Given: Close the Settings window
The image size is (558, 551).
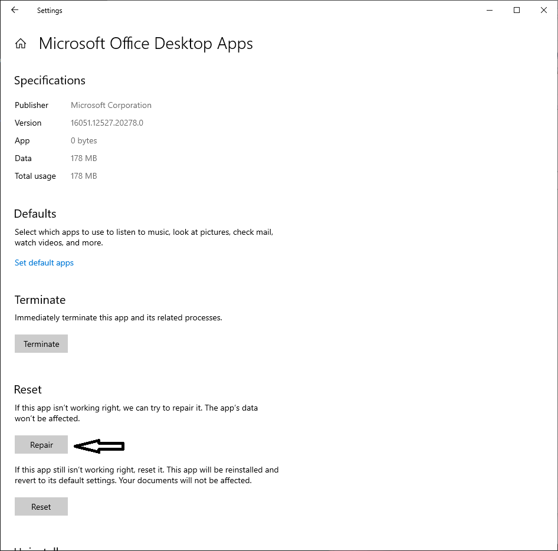Looking at the screenshot, I should (544, 10).
